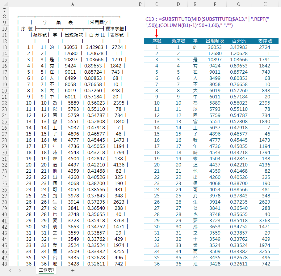The width and height of the screenshot is (281, 276).
Task: Select cell A22 row containing 為
Action: 73,103
